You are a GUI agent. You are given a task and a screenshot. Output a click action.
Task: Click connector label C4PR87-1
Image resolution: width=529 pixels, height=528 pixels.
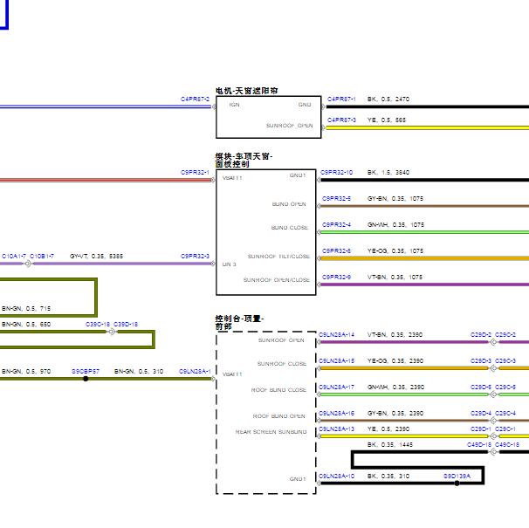coord(341,99)
